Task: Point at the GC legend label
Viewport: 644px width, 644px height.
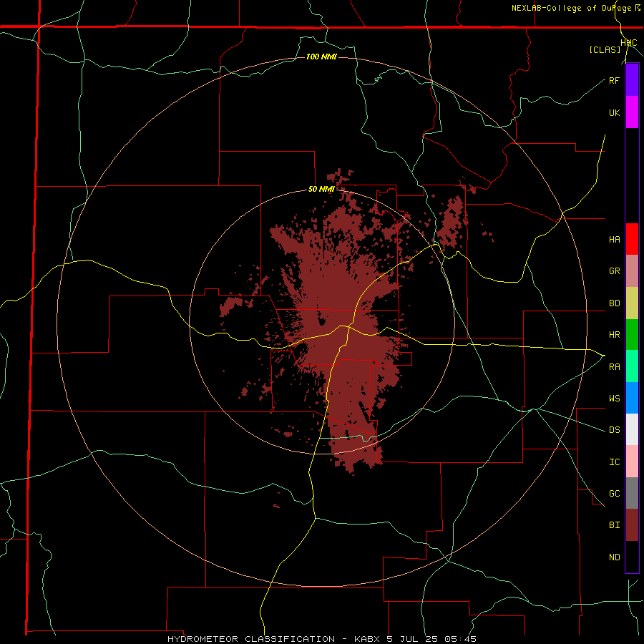Action: pos(614,494)
